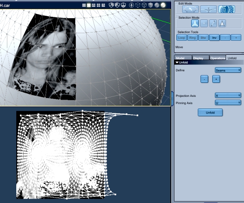Select the wireframe cube display mode
Viewport: 244px width, 203px height.
144,5
